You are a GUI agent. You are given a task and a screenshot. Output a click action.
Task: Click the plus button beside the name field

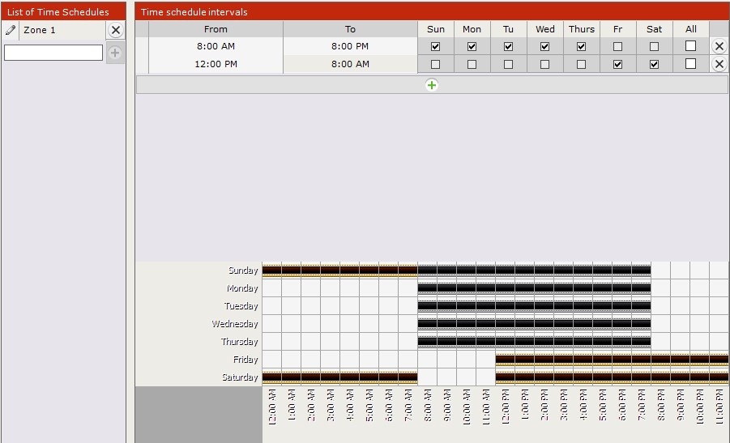[115, 53]
